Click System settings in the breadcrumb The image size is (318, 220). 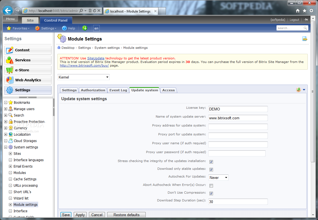click(107, 48)
